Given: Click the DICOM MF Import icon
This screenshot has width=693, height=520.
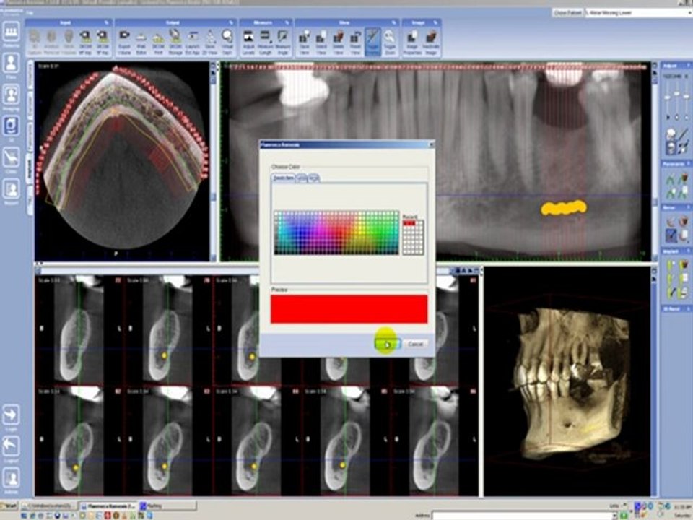Looking at the screenshot, I should click(x=85, y=43).
